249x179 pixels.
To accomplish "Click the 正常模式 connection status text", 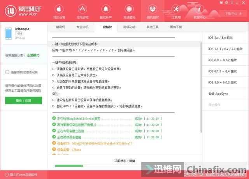I will pos(33,56).
